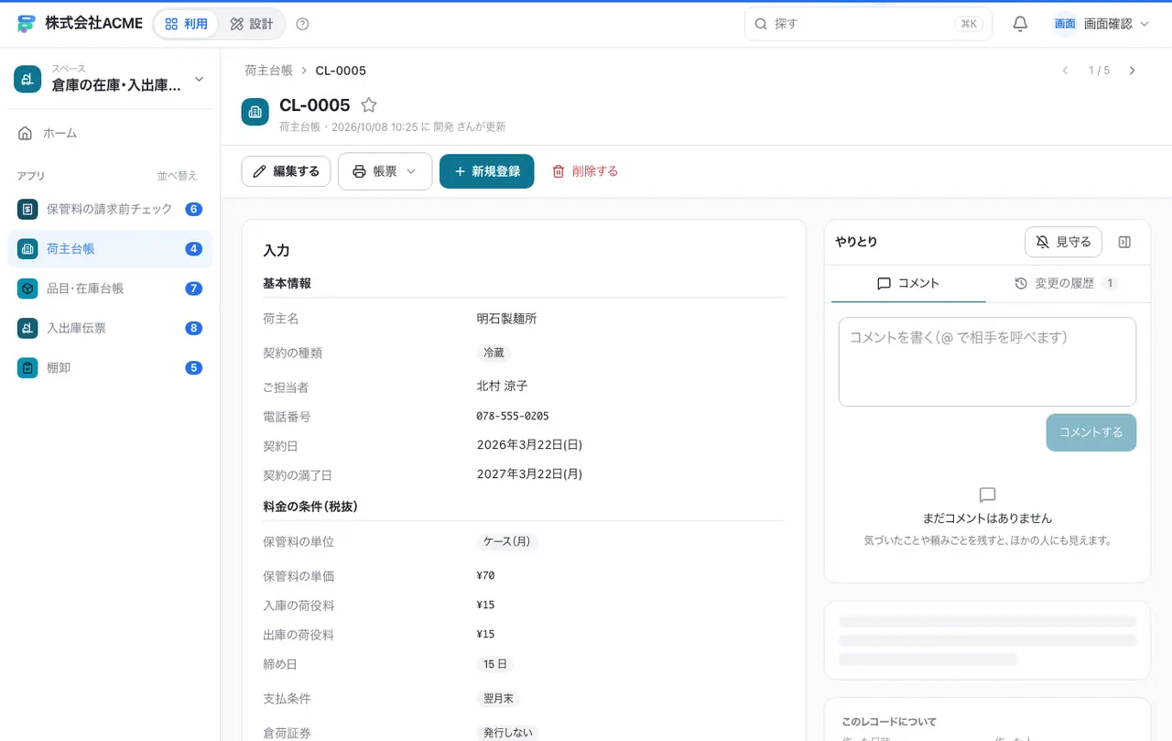This screenshot has height=741, width=1172.
Task: Toggle 見守る watch button
Action: [1063, 242]
